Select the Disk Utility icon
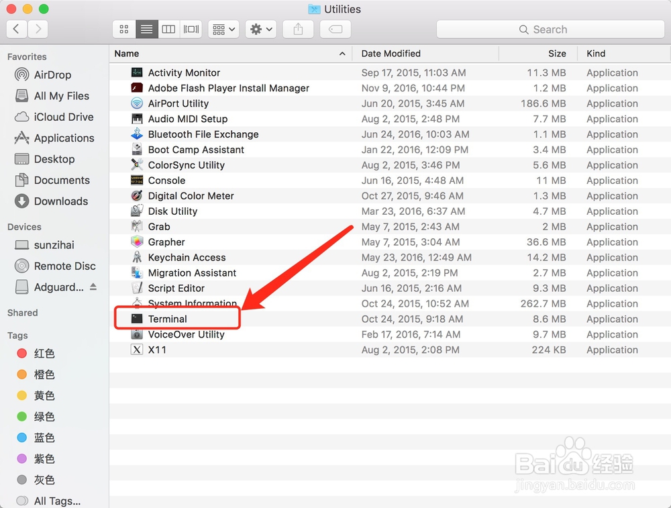This screenshot has height=508, width=671. point(137,211)
